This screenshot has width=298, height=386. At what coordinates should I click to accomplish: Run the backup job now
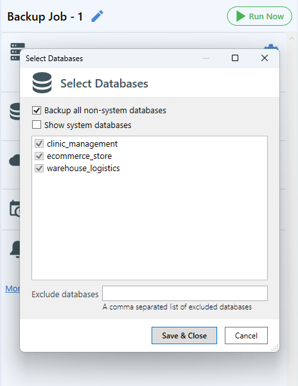point(259,16)
